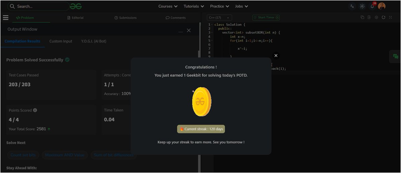Open the Tutorials dropdown menu

click(194, 6)
